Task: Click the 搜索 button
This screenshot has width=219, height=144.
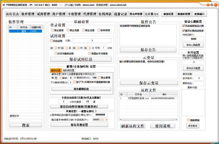Action: point(26,125)
